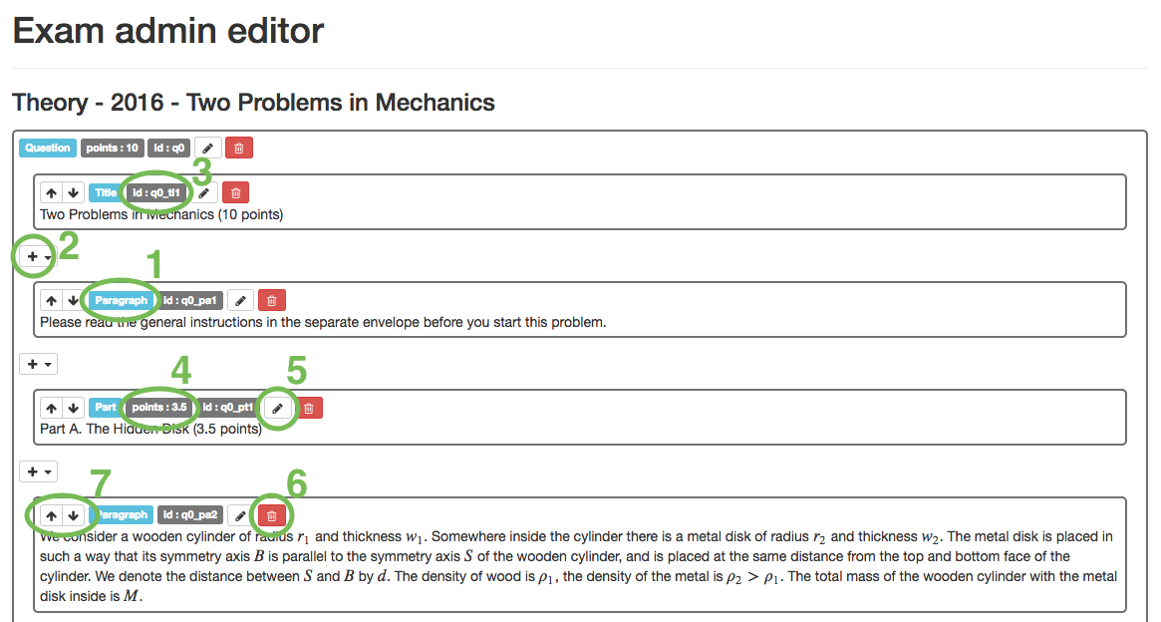Edit Part q0_pt1 with pencil icon
Image resolution: width=1161 pixels, height=622 pixels.
click(x=277, y=408)
